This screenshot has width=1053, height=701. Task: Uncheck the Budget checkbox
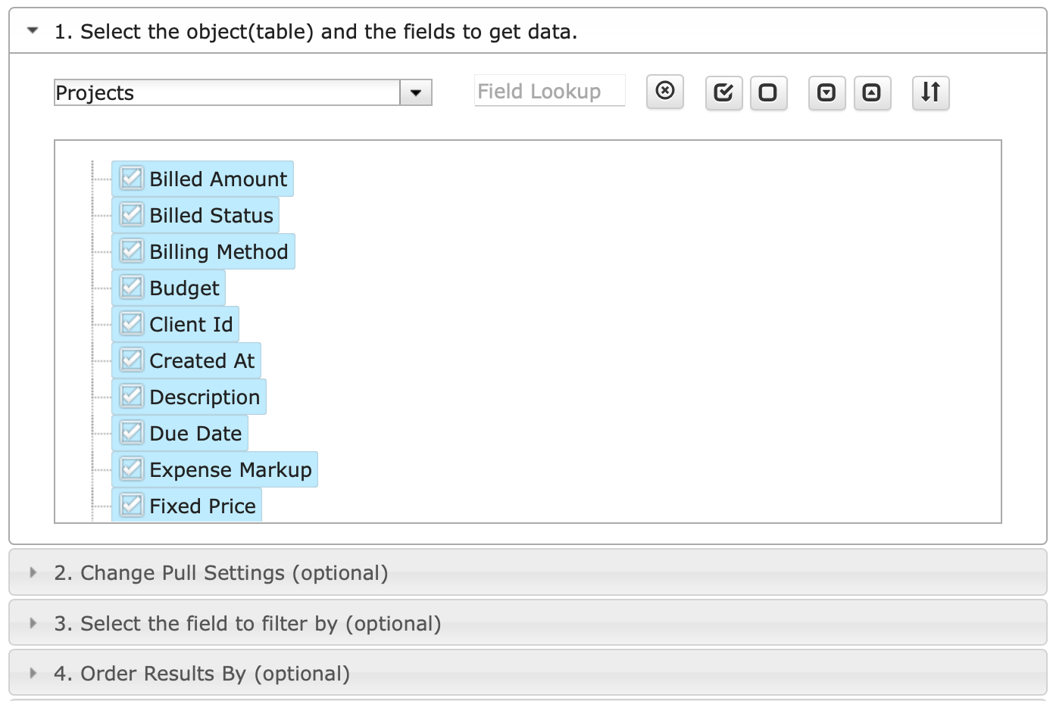click(132, 287)
